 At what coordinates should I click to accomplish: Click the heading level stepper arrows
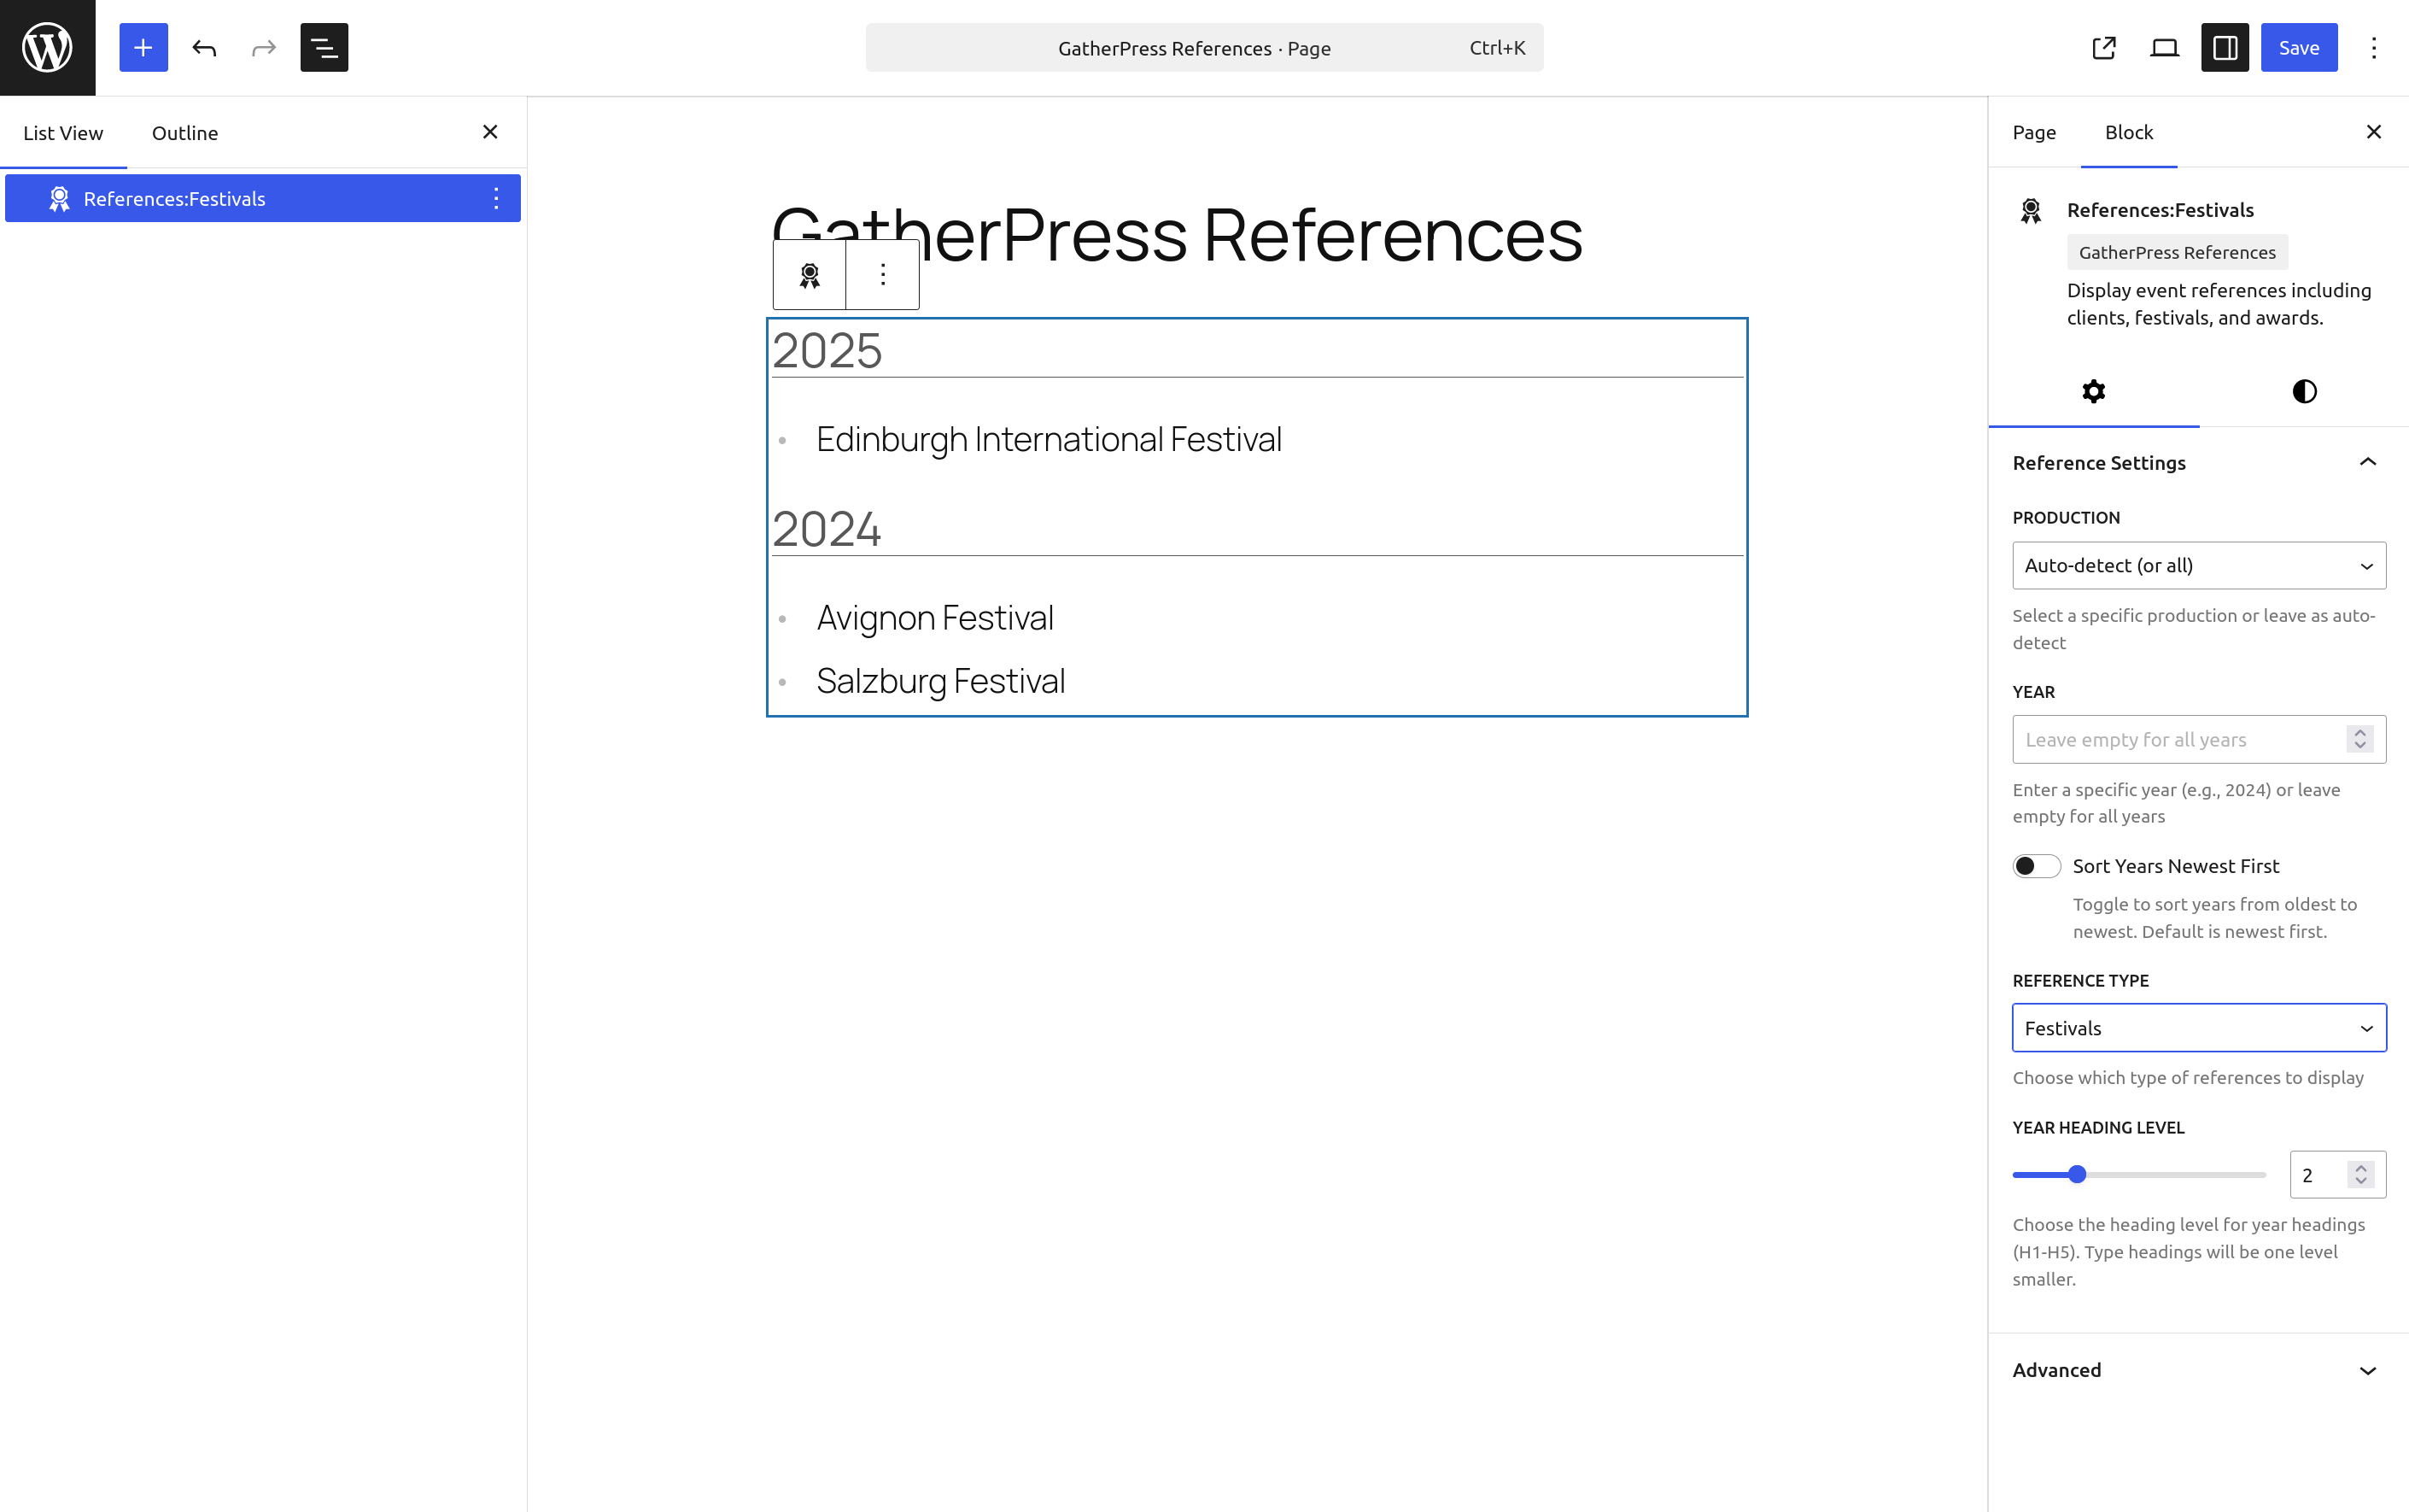click(2361, 1174)
